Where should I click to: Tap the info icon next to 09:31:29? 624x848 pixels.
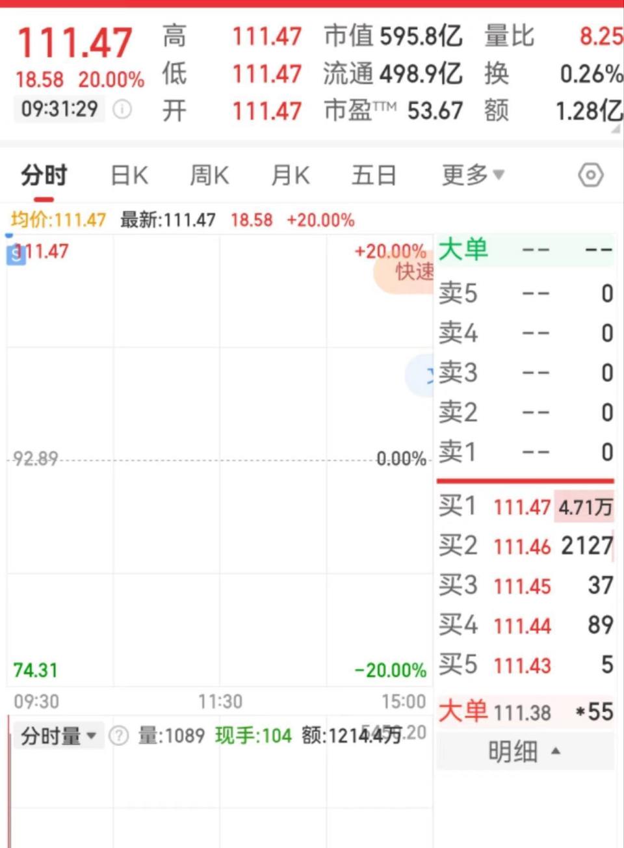tap(121, 109)
